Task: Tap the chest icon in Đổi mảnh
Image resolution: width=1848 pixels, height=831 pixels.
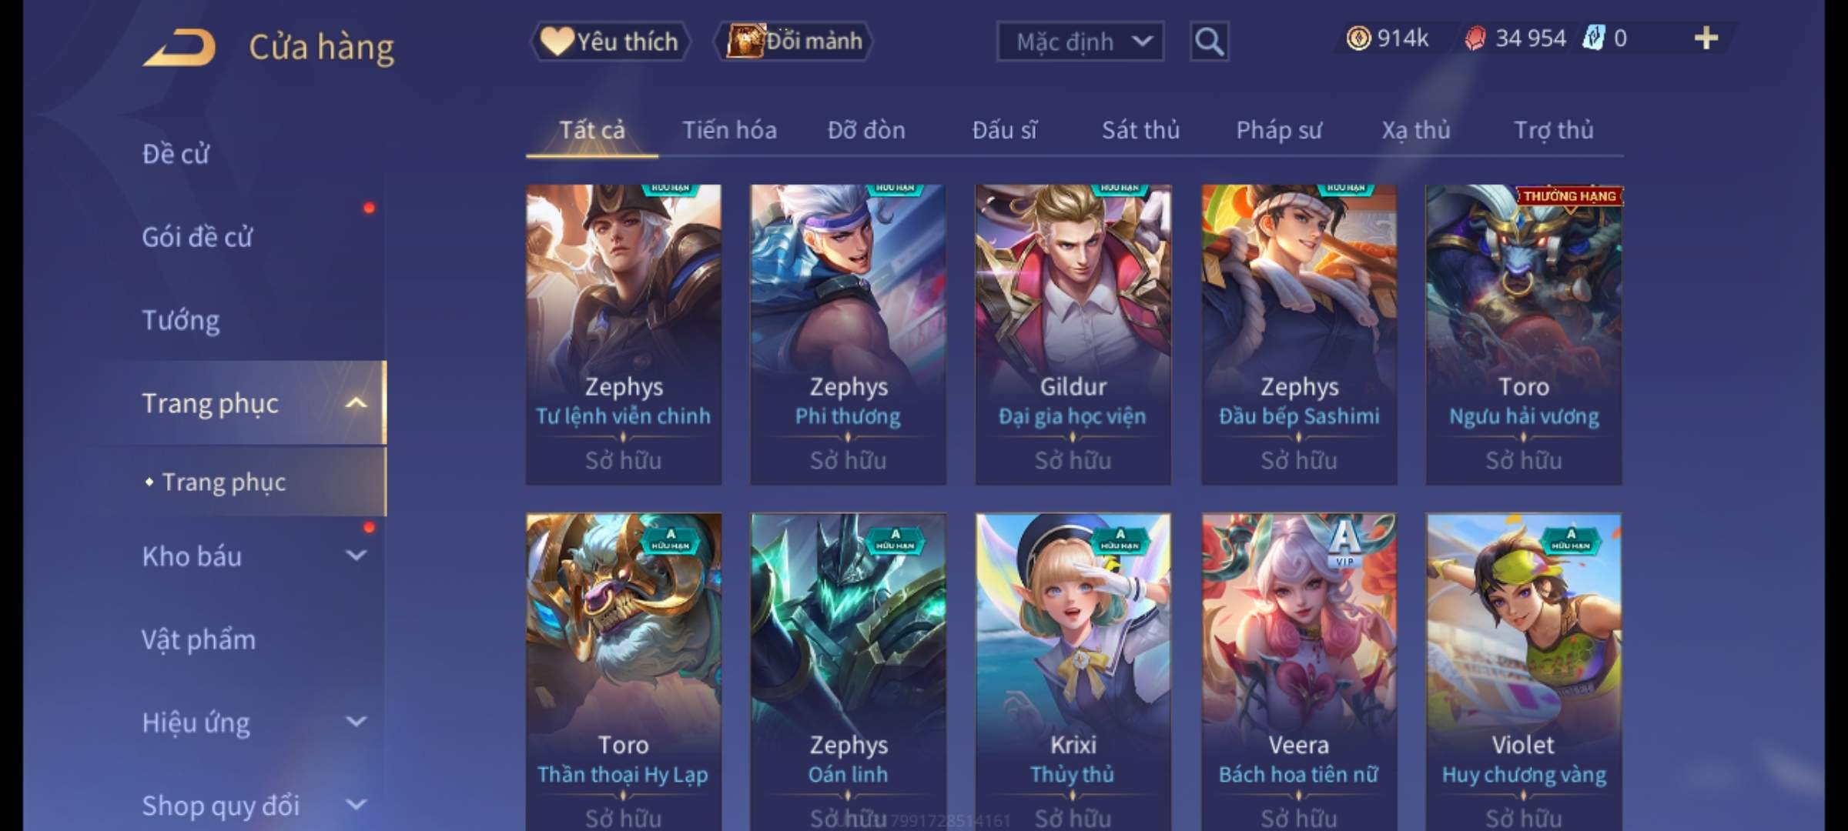Action: pos(744,41)
